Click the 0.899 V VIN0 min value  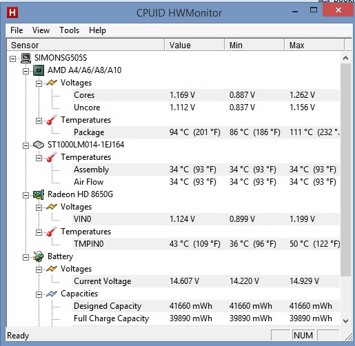pos(242,219)
